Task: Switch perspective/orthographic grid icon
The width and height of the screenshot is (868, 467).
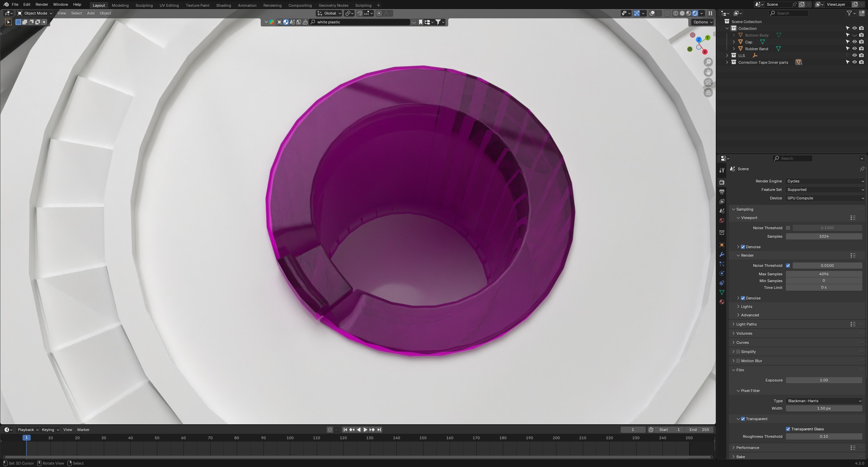Action: pos(708,93)
